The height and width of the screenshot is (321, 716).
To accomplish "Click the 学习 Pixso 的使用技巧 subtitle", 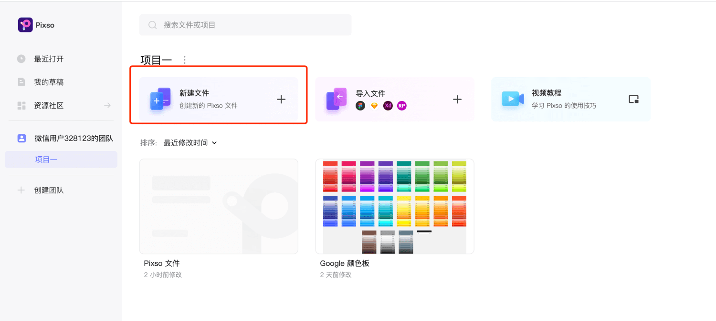I will (x=564, y=106).
